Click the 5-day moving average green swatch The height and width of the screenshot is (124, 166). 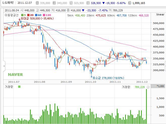(x=22, y=15)
